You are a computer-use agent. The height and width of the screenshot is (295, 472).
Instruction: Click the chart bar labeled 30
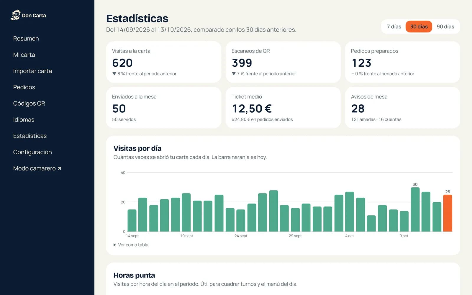coord(415,209)
